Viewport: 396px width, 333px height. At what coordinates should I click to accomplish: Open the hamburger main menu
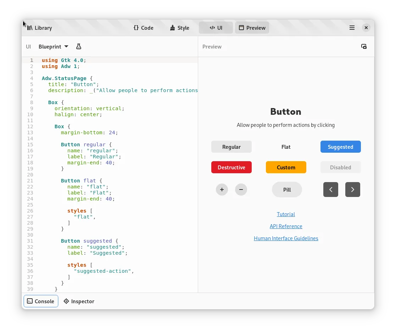pyautogui.click(x=352, y=28)
